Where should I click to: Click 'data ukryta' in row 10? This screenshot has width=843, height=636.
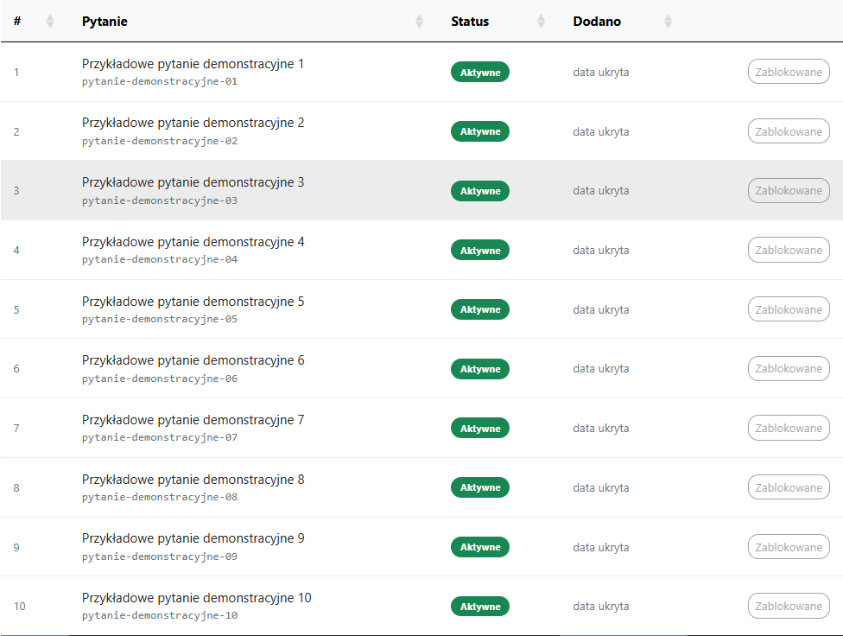point(601,607)
